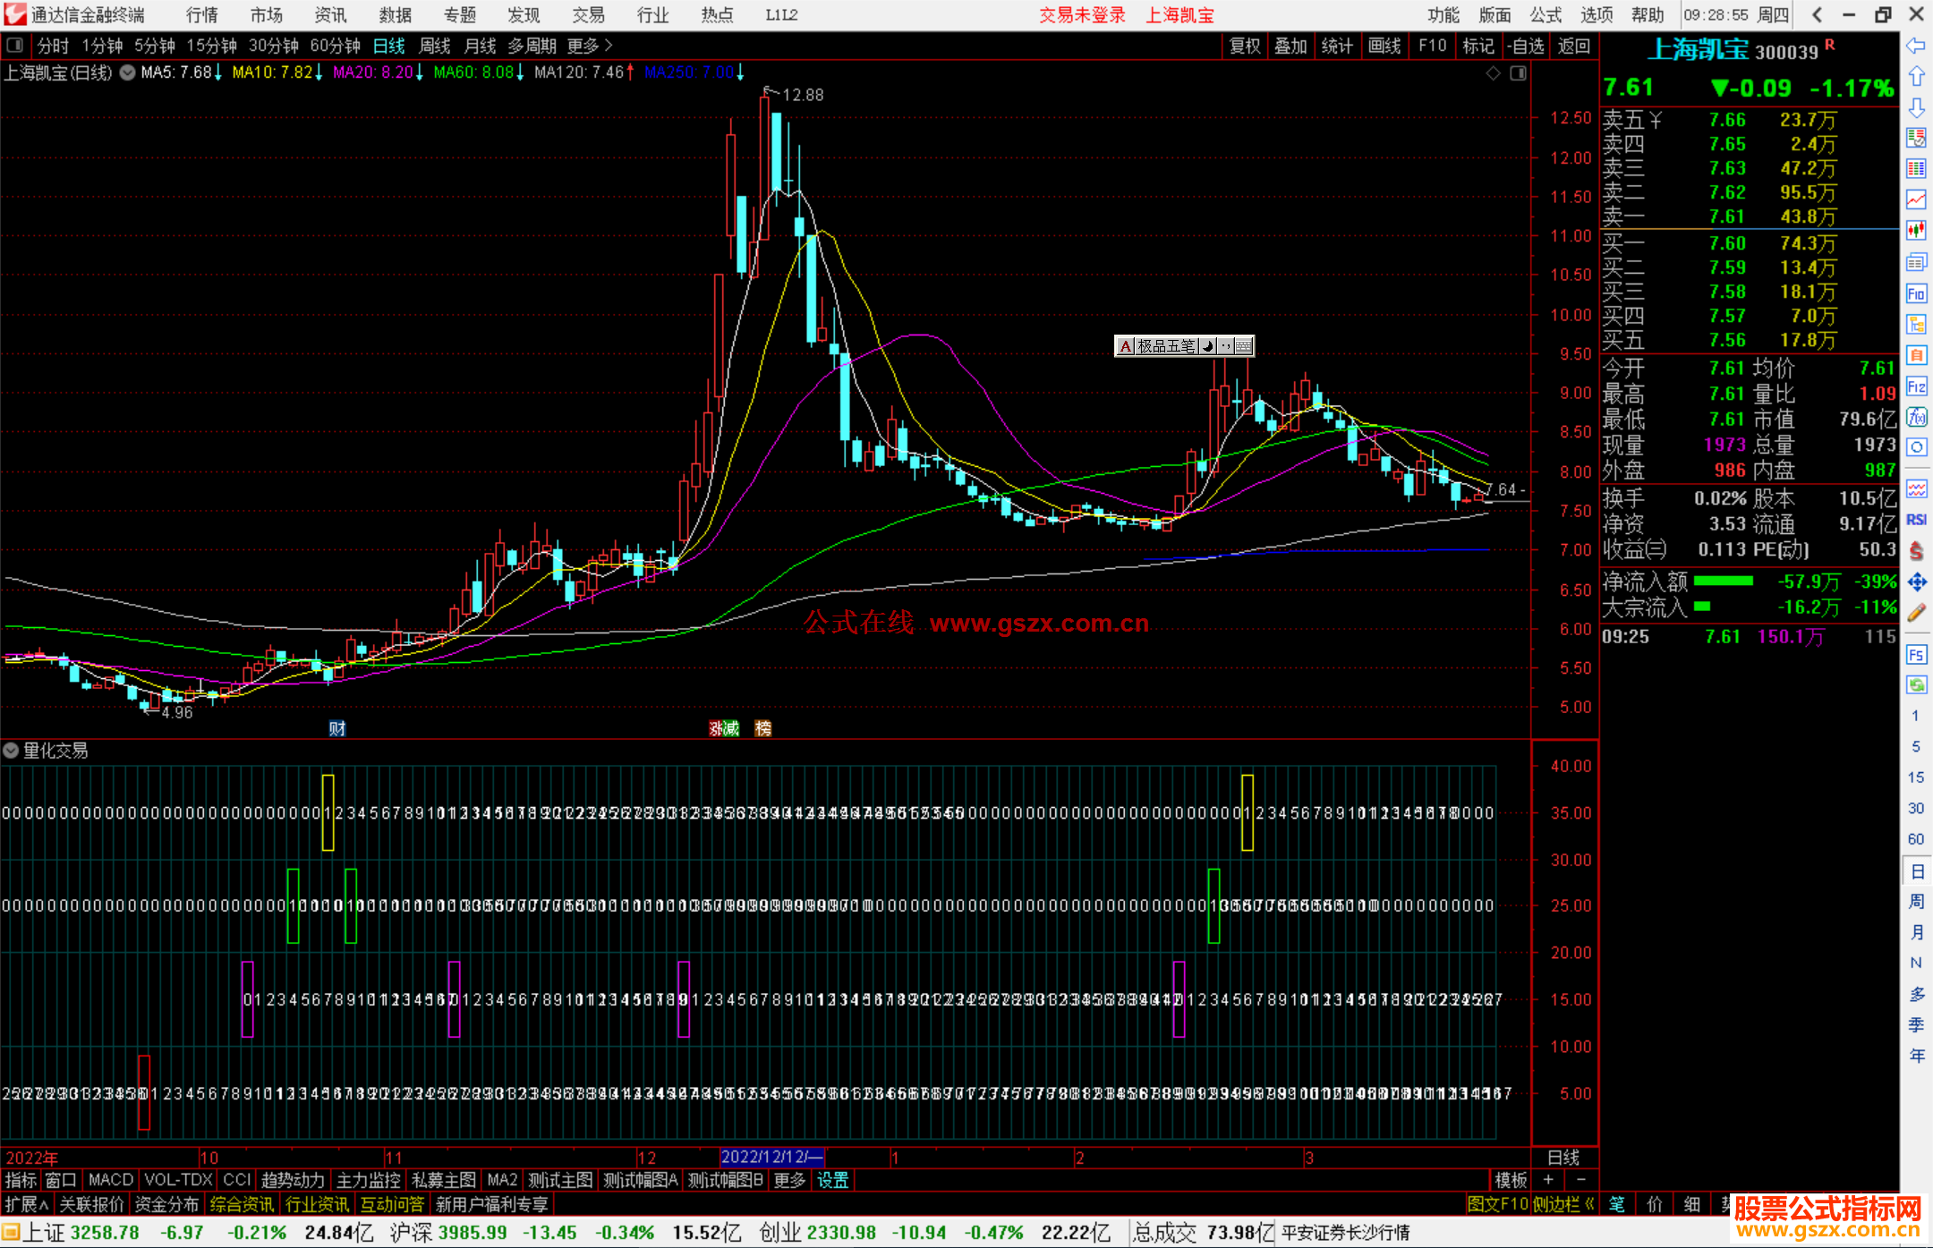Screen dimensions: 1933x1248
Task: Open the candlestick chart sidebar icon
Action: click(x=1916, y=230)
